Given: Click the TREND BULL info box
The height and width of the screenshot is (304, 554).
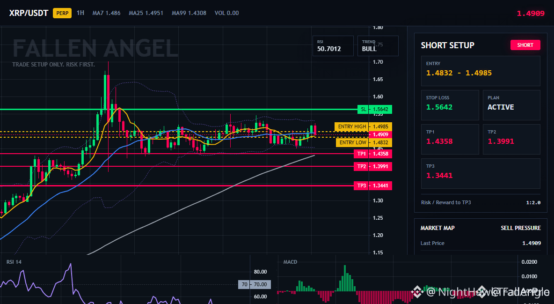Looking at the screenshot, I should (x=378, y=46).
